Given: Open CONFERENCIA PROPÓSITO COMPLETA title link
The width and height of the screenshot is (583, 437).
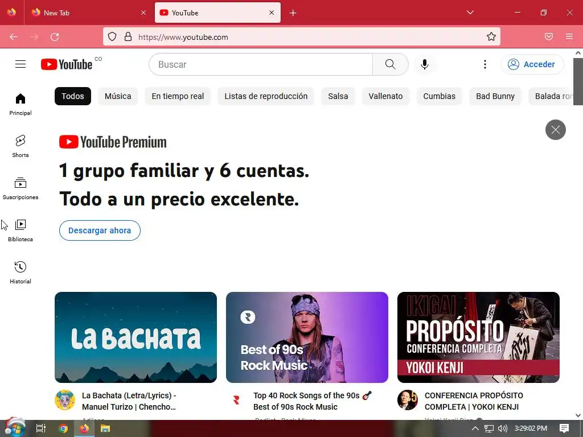Looking at the screenshot, I should pos(474,401).
